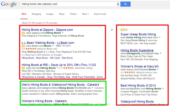Click the North Face Thermoball sitelink
This screenshot has width=170, height=106.
coord(83,77)
